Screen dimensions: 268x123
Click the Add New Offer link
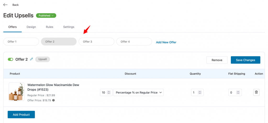coord(166,42)
